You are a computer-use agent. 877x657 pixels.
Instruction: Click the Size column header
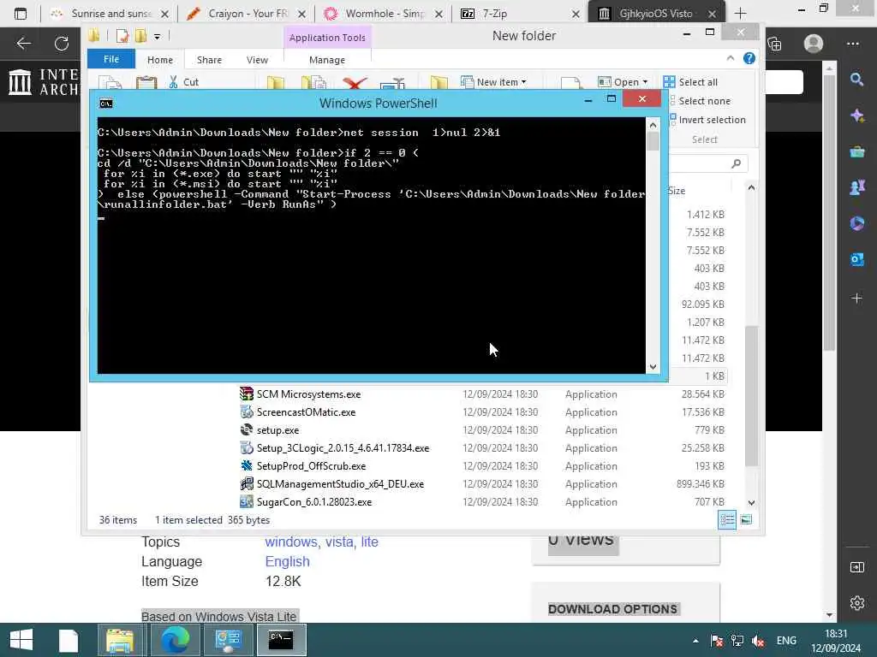[677, 191]
